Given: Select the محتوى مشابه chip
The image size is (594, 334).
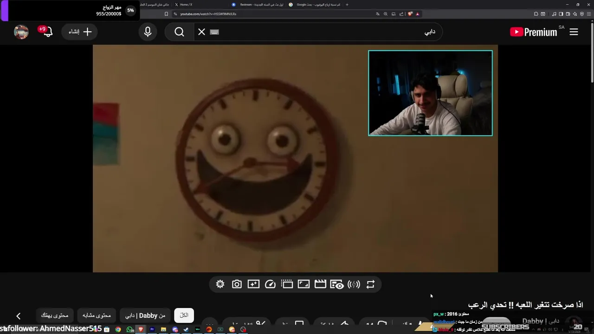Looking at the screenshot, I should [97, 315].
